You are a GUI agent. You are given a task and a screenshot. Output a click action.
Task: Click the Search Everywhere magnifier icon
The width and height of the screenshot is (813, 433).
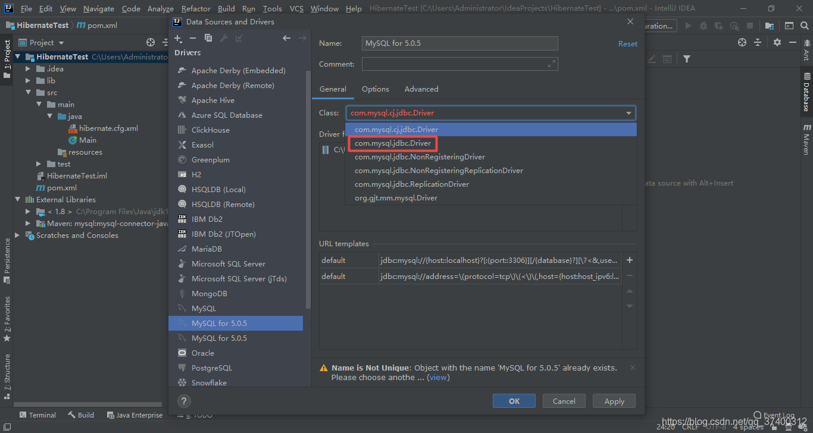pos(805,26)
